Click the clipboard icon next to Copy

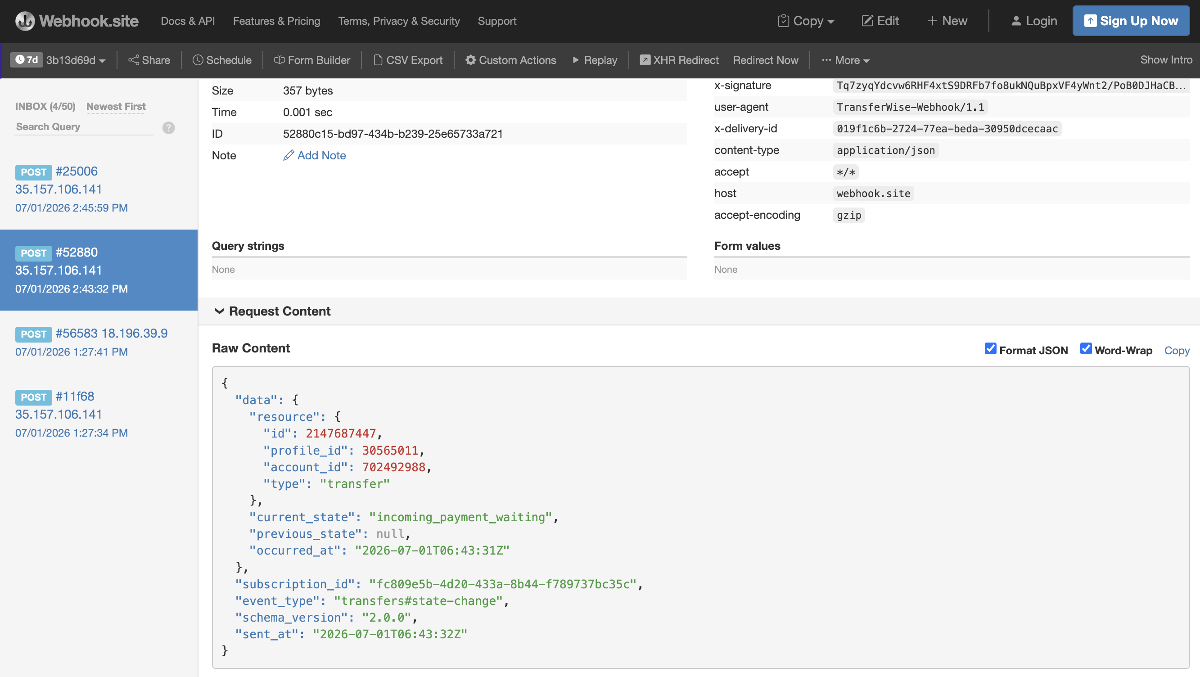pos(784,21)
